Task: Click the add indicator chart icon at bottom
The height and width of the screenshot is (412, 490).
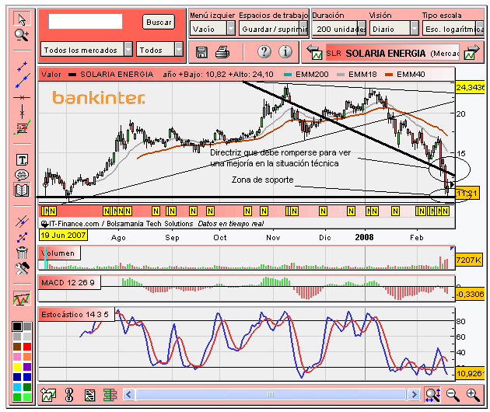Action: [48, 395]
